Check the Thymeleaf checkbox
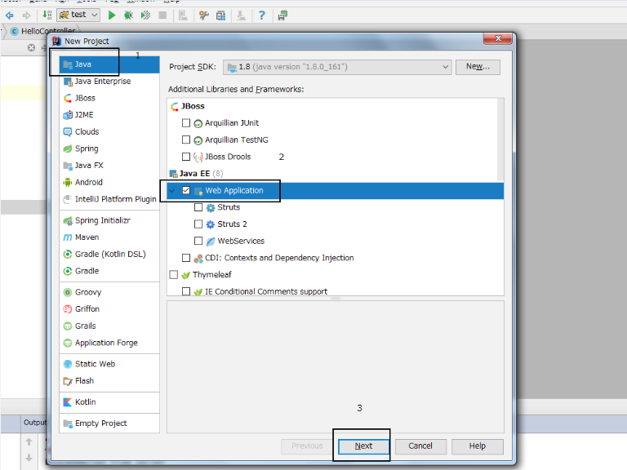627x470 pixels. coord(174,274)
